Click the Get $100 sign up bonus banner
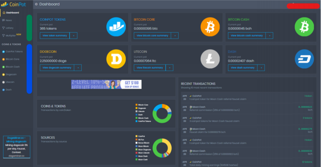 pos(106,84)
